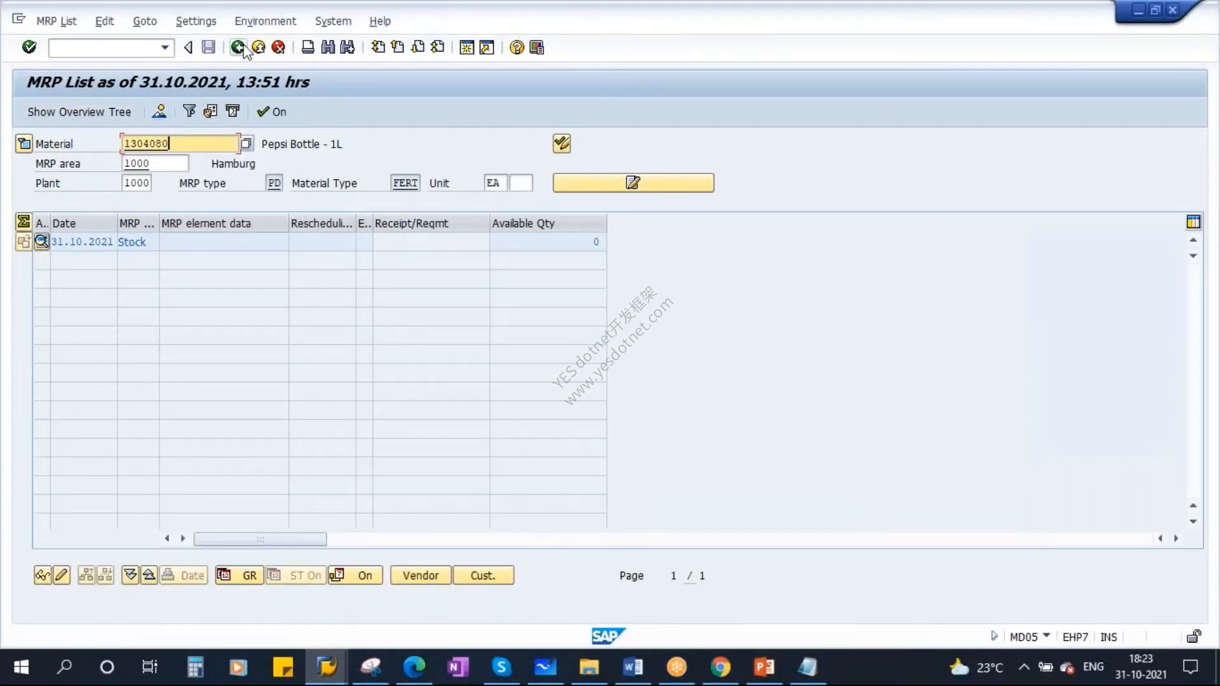Click the Material input field
1220x686 pixels.
click(x=180, y=144)
